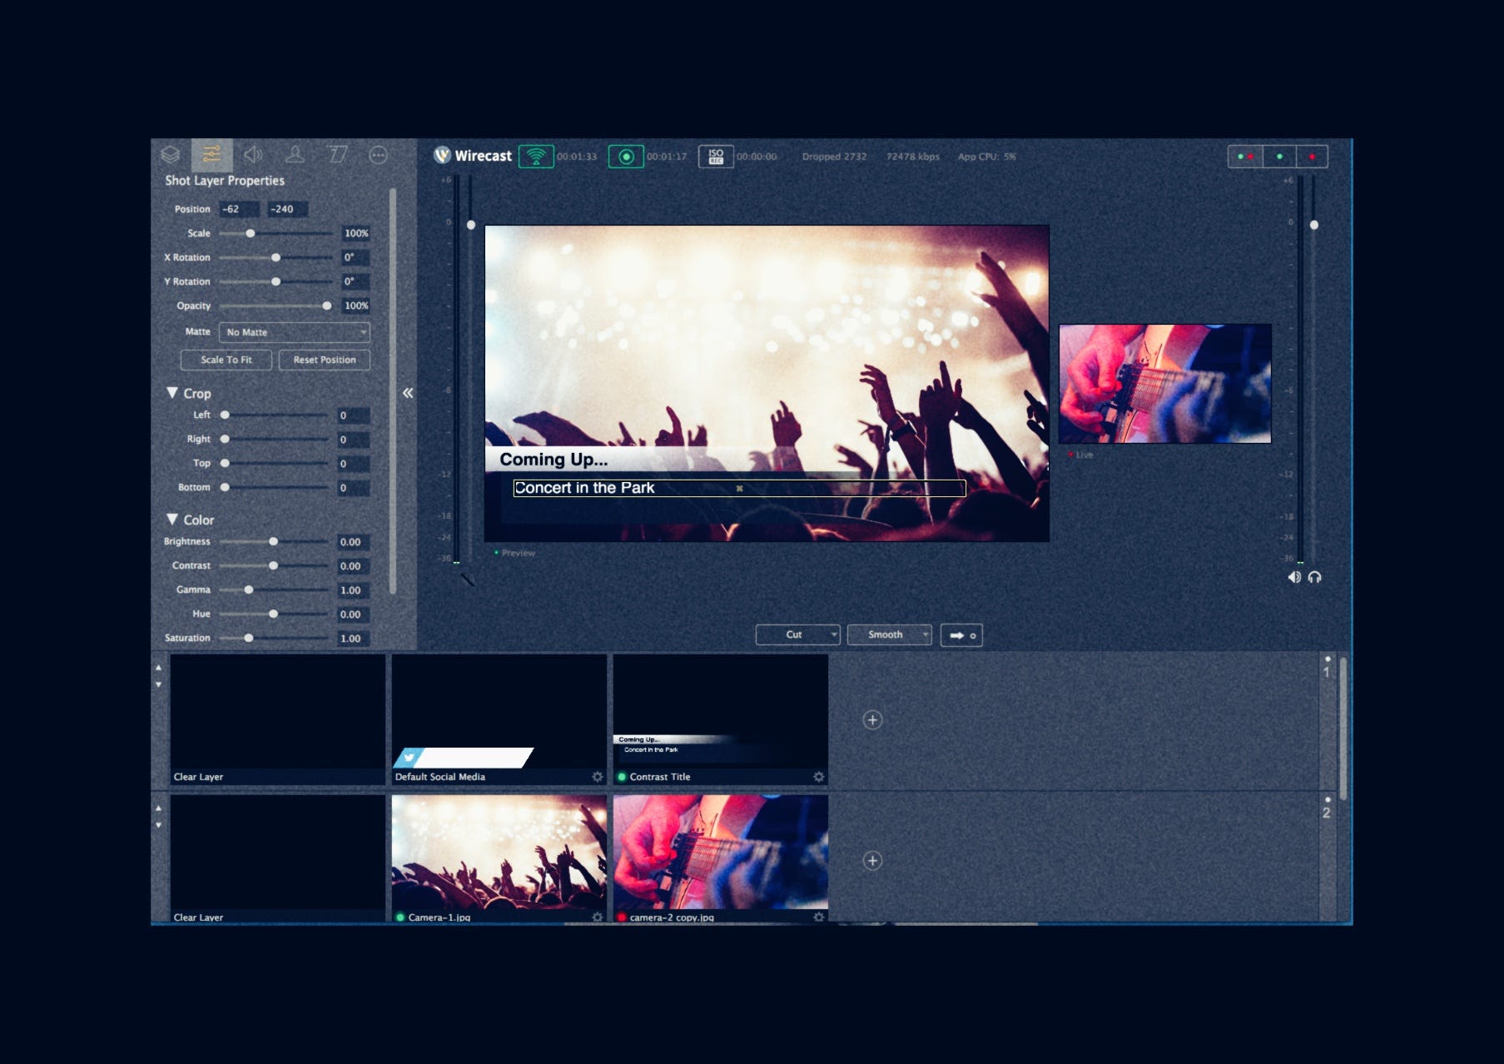Enable ISO recording
This screenshot has width=1504, height=1064.
[x=715, y=156]
